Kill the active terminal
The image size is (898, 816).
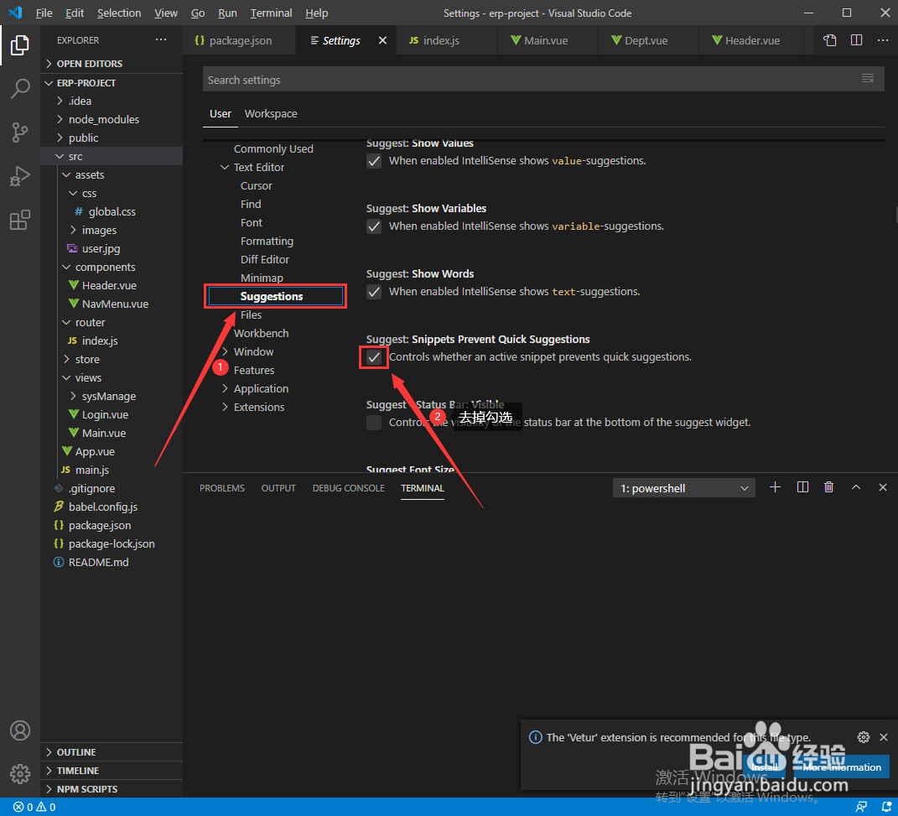click(x=828, y=487)
